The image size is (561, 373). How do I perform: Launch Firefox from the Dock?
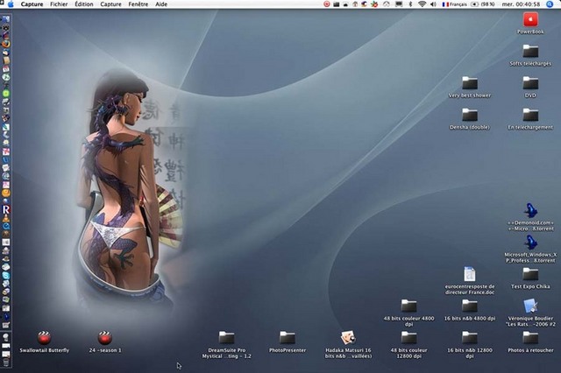(6, 44)
